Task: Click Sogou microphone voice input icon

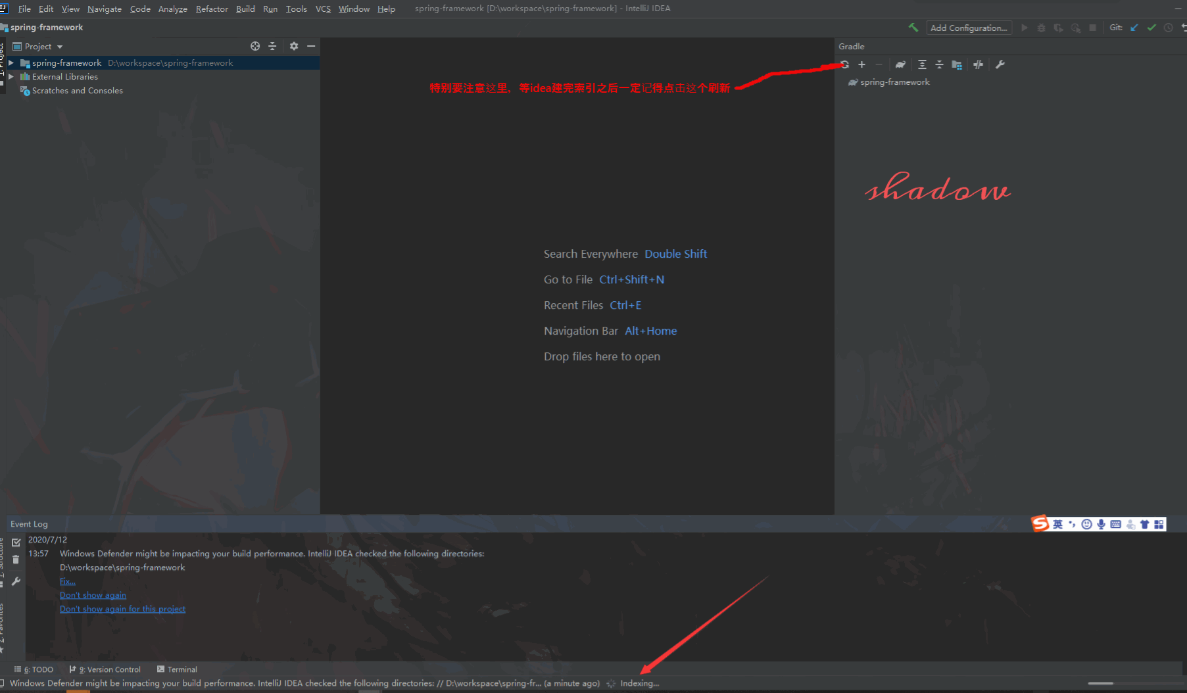Action: click(x=1101, y=524)
